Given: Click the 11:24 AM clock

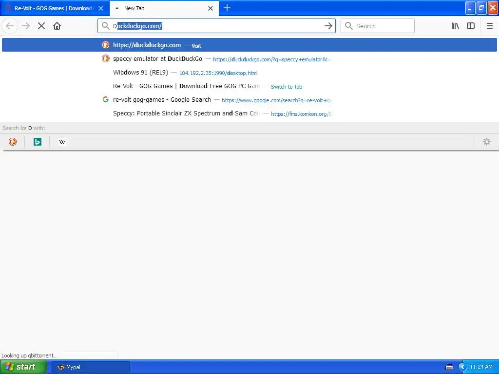Looking at the screenshot, I should click(481, 367).
